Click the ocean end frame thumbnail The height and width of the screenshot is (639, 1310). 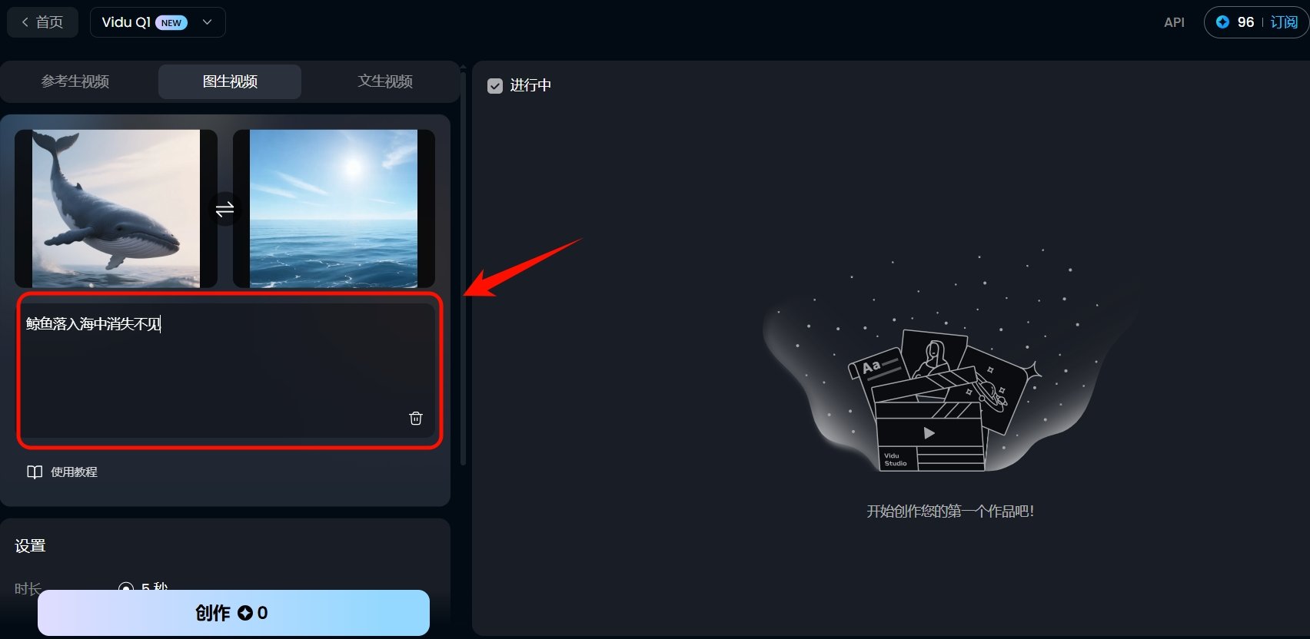334,209
